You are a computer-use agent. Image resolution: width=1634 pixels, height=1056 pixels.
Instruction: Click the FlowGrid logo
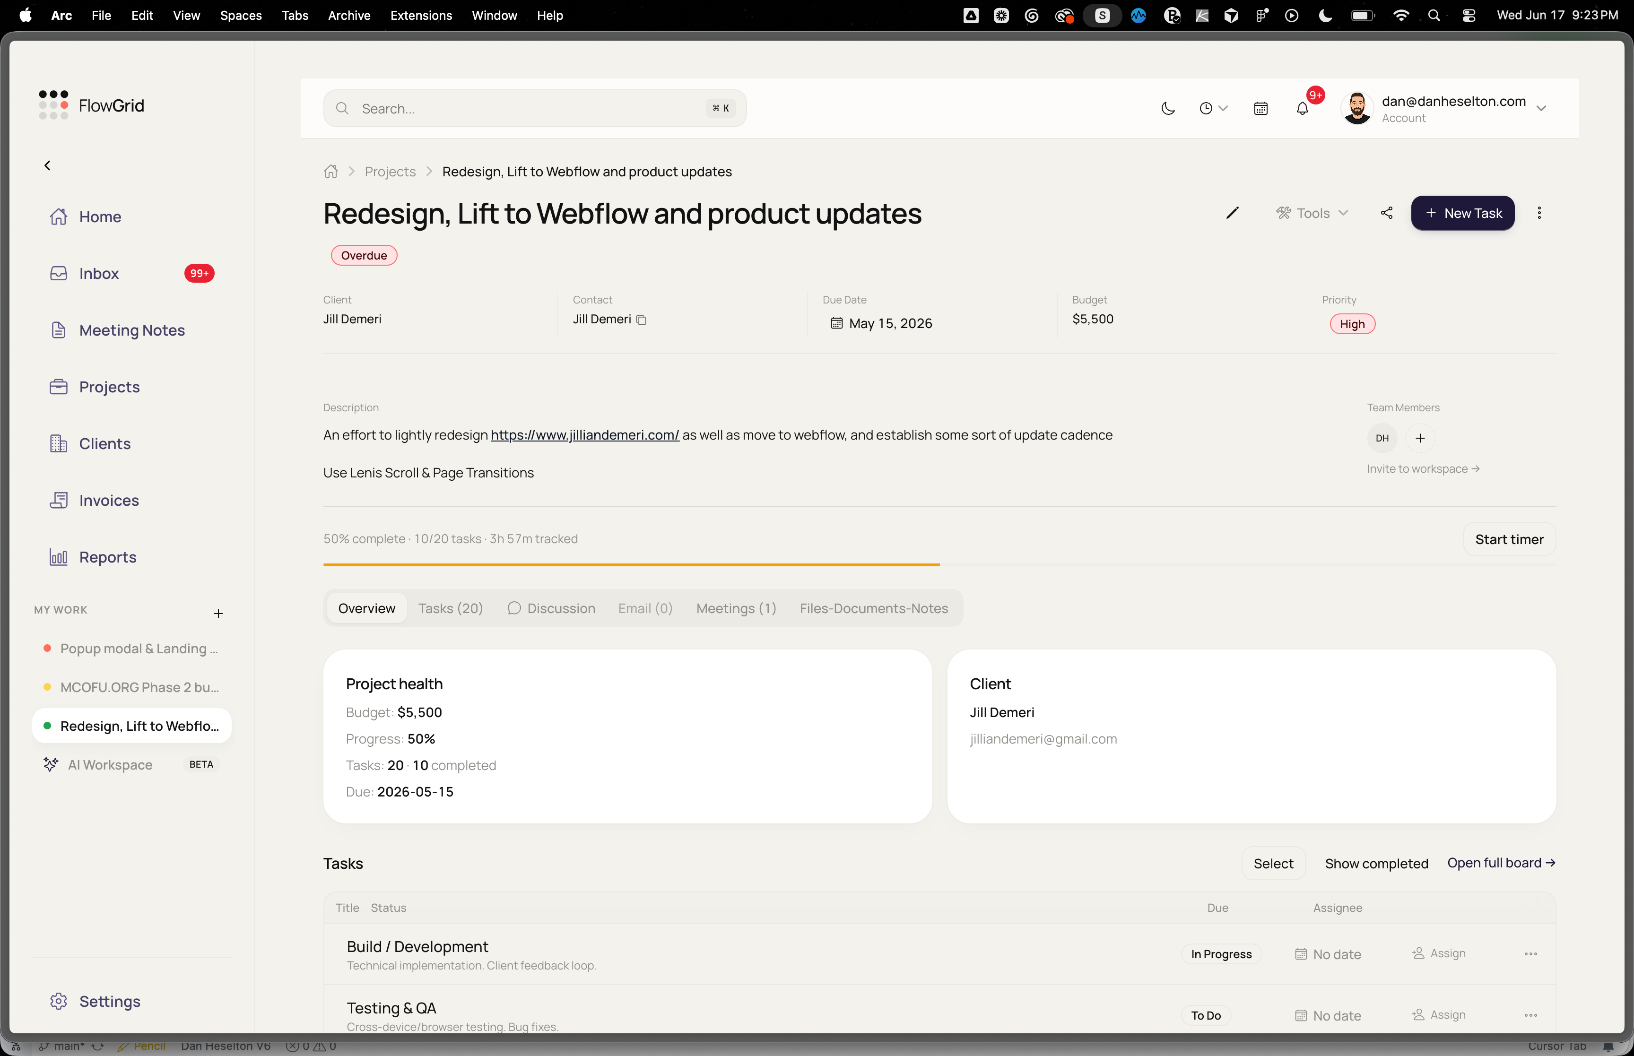pyautogui.click(x=91, y=105)
